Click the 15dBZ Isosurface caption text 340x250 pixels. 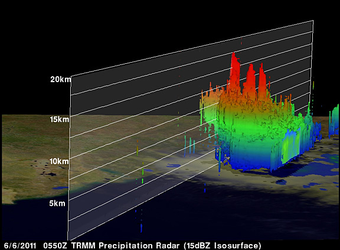(x=223, y=246)
